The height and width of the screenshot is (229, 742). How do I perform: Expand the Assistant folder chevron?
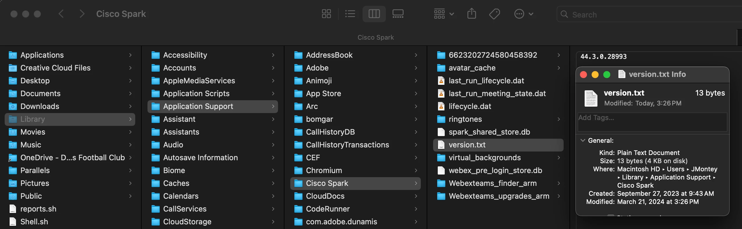273,119
